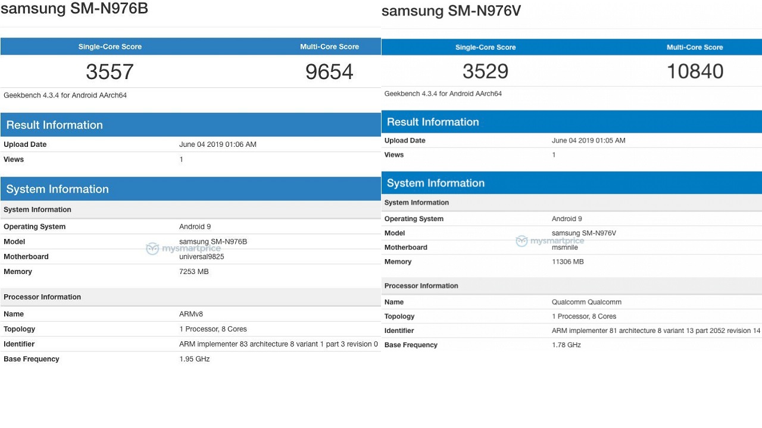The image size is (762, 428).
Task: Click Single-Core Score header in SM-N976B panel
Action: pos(110,47)
